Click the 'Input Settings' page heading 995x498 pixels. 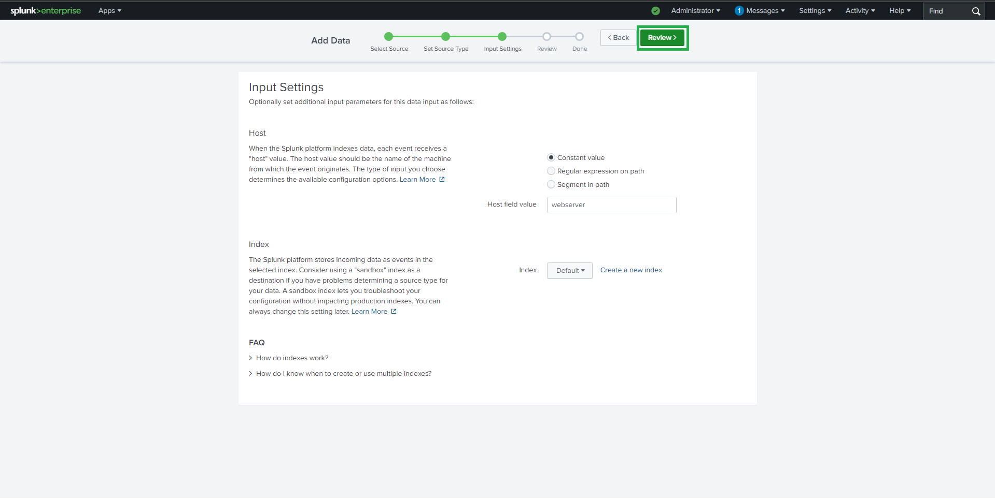[x=286, y=87]
